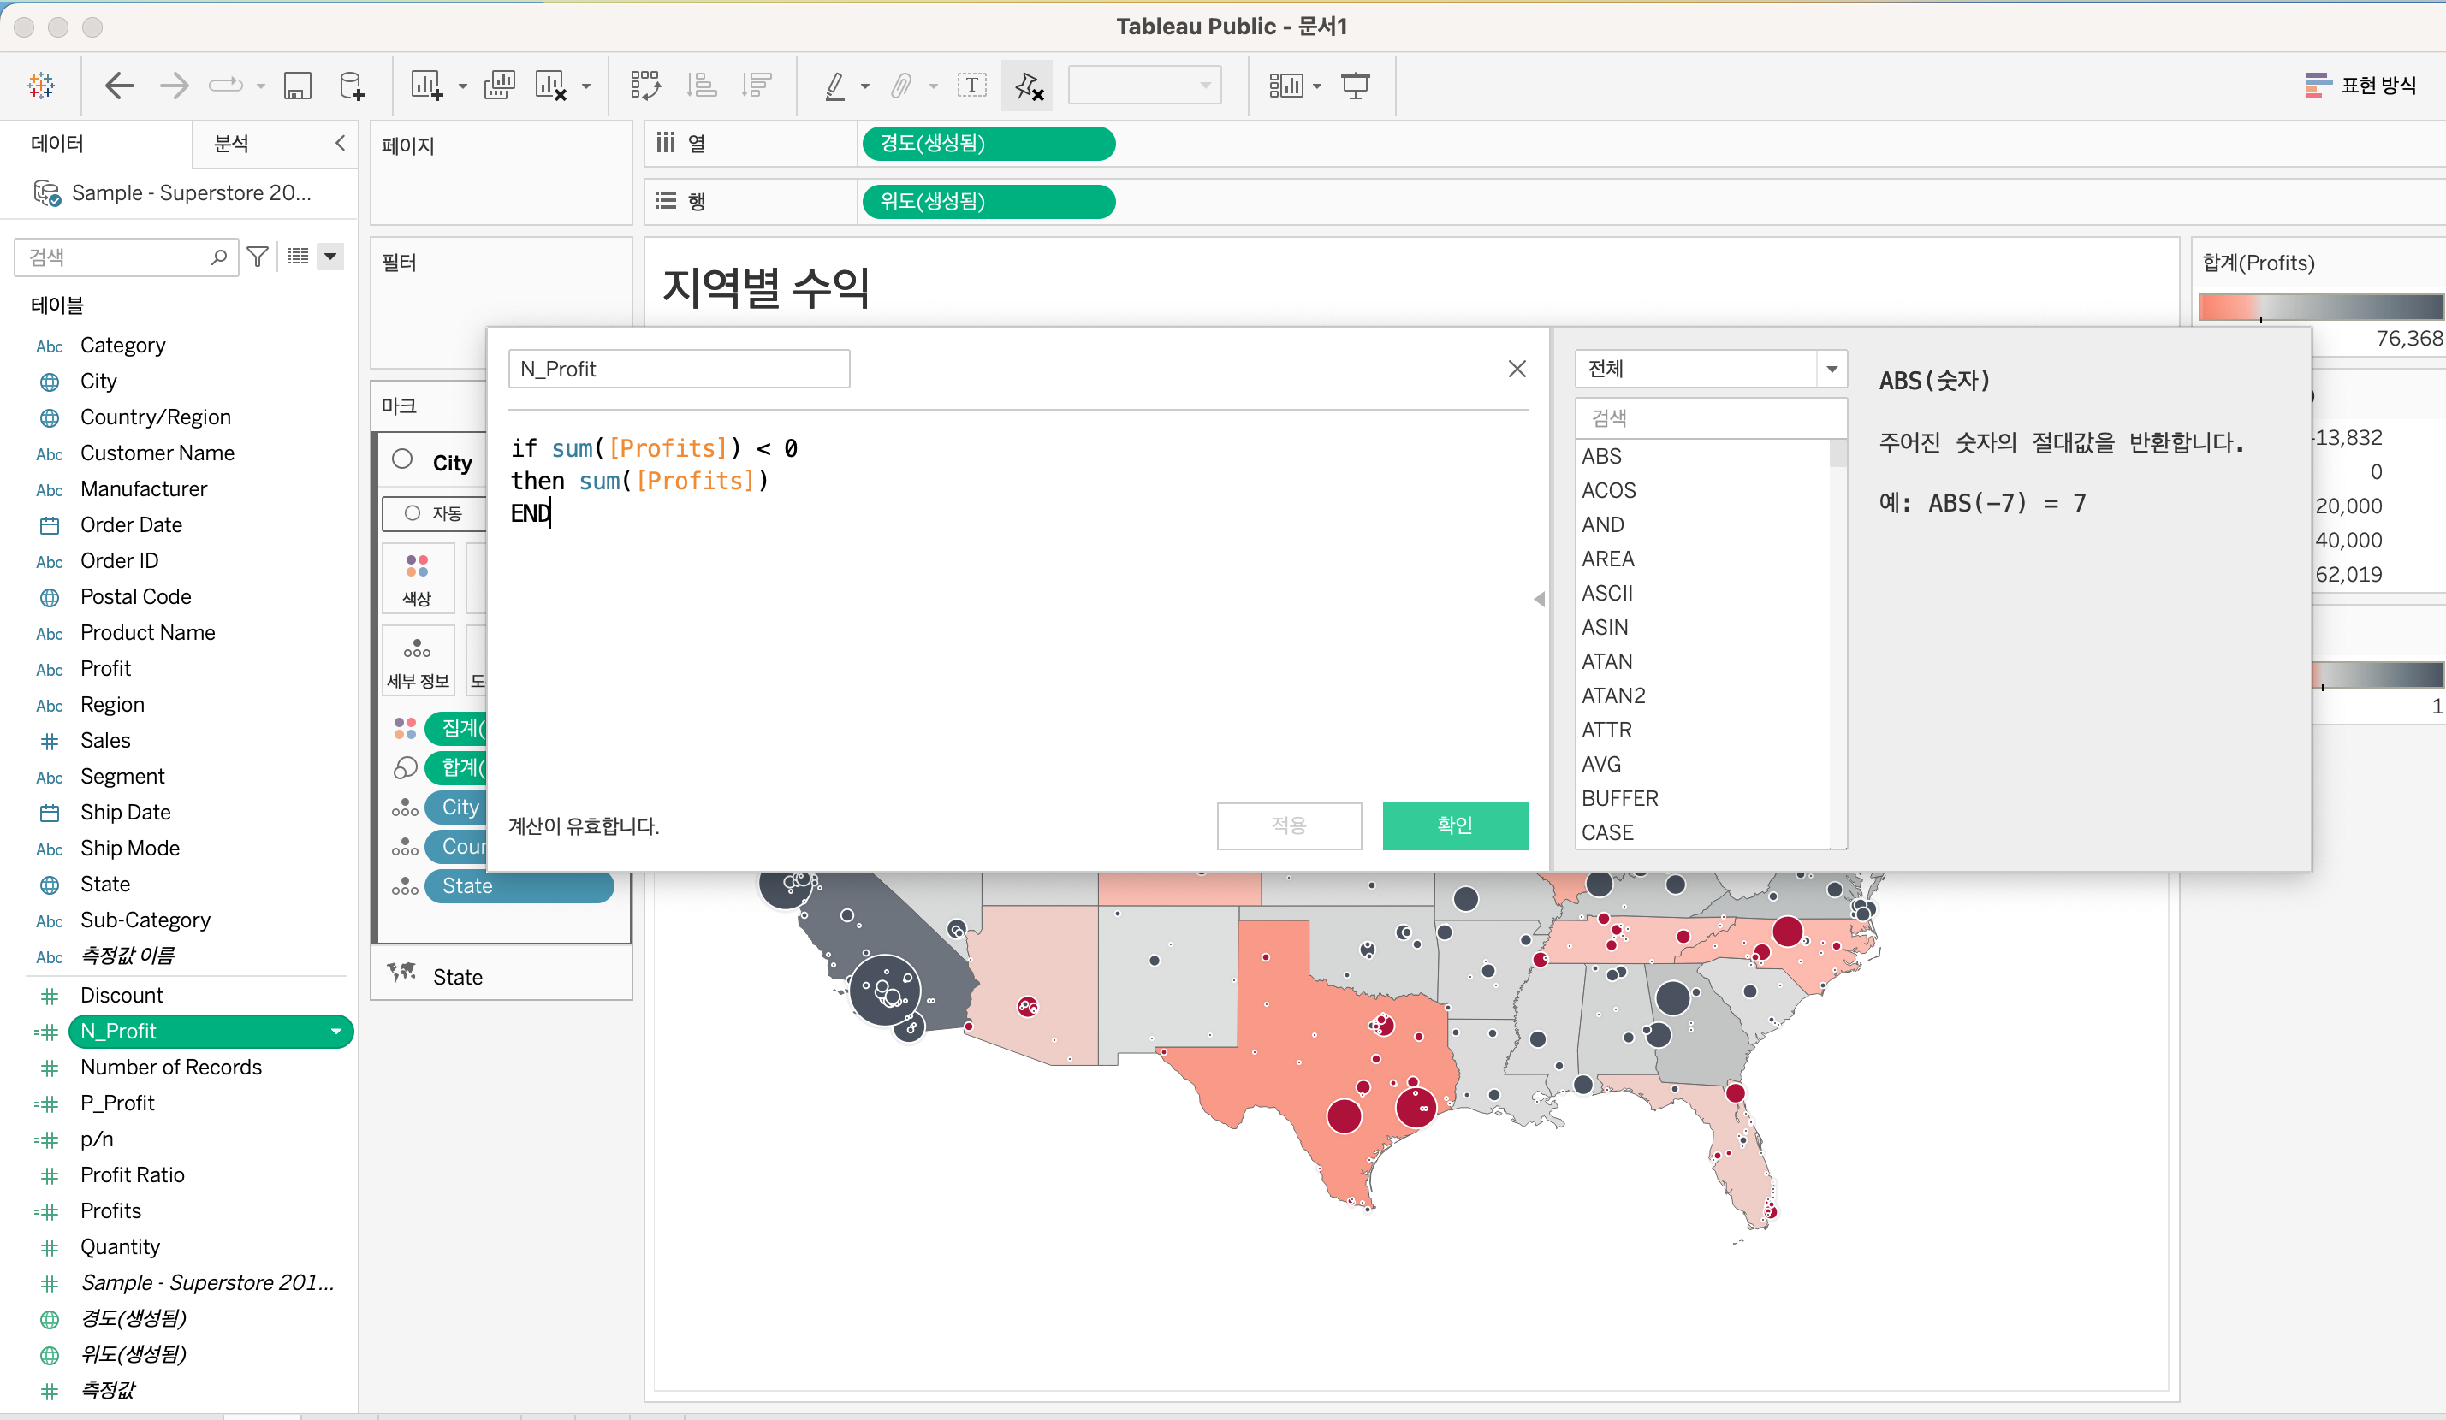Click the new worksheet icon

point(426,86)
